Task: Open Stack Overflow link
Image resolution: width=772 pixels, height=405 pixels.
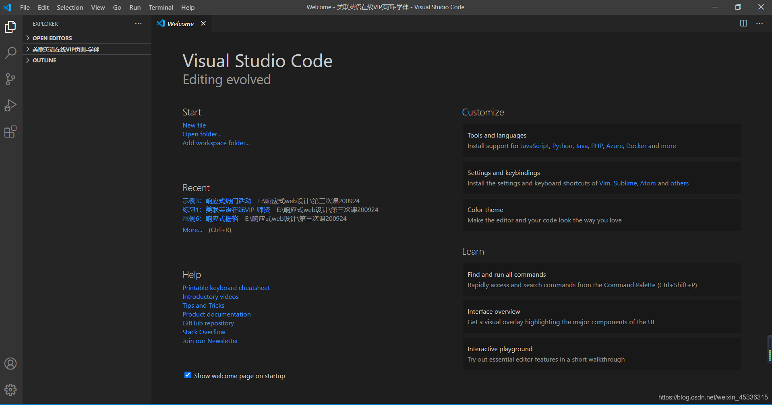Action: point(204,332)
